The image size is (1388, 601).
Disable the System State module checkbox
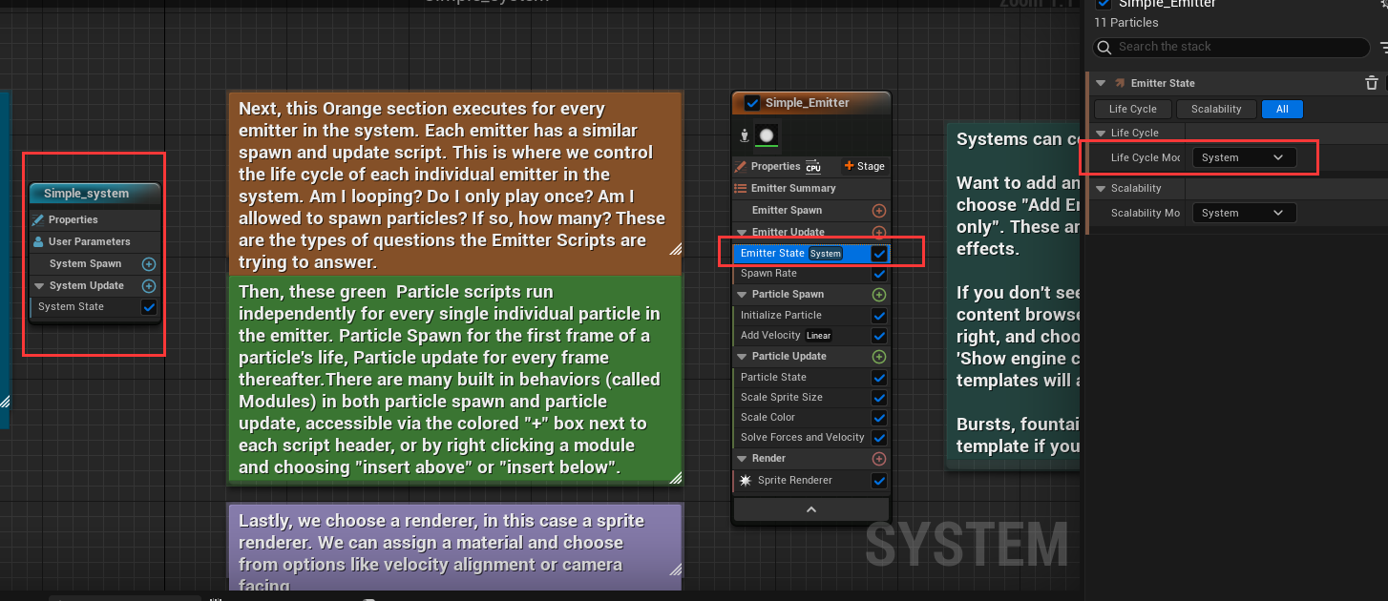[149, 307]
